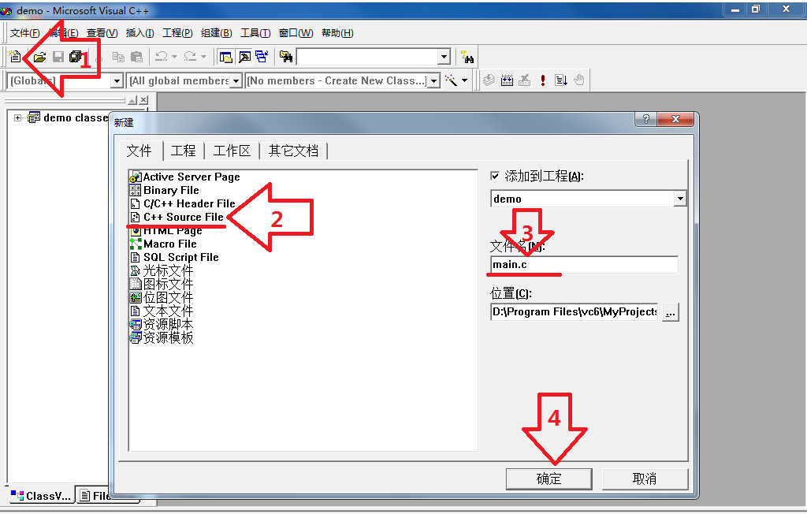Switch to the 工程 tab
The image size is (807, 514).
pos(183,151)
